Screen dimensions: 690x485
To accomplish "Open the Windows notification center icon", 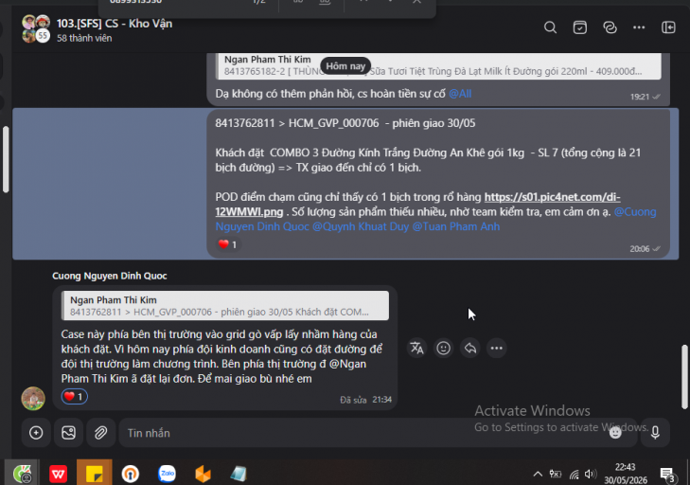I will [x=667, y=474].
